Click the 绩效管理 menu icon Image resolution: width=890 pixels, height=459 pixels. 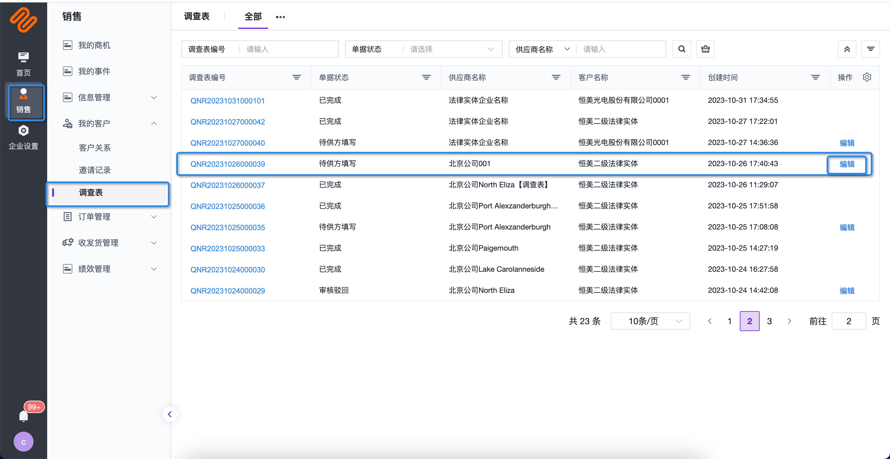pyautogui.click(x=67, y=269)
